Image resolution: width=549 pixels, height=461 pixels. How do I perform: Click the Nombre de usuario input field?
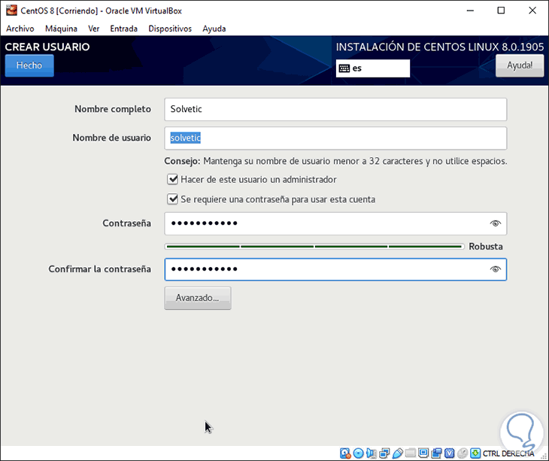point(335,138)
